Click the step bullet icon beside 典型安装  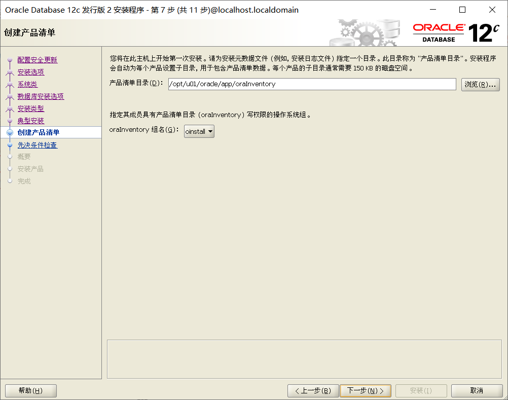pos(10,121)
